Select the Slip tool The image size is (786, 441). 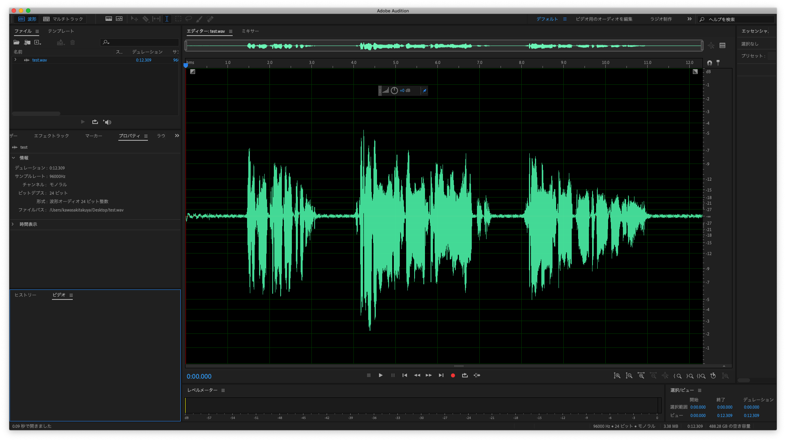point(156,19)
